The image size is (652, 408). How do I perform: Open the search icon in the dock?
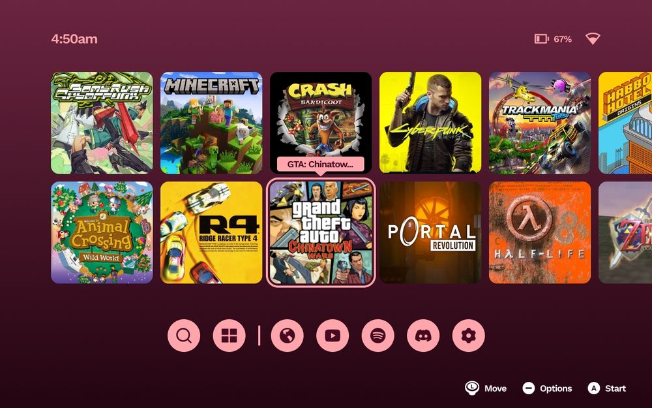[184, 336]
